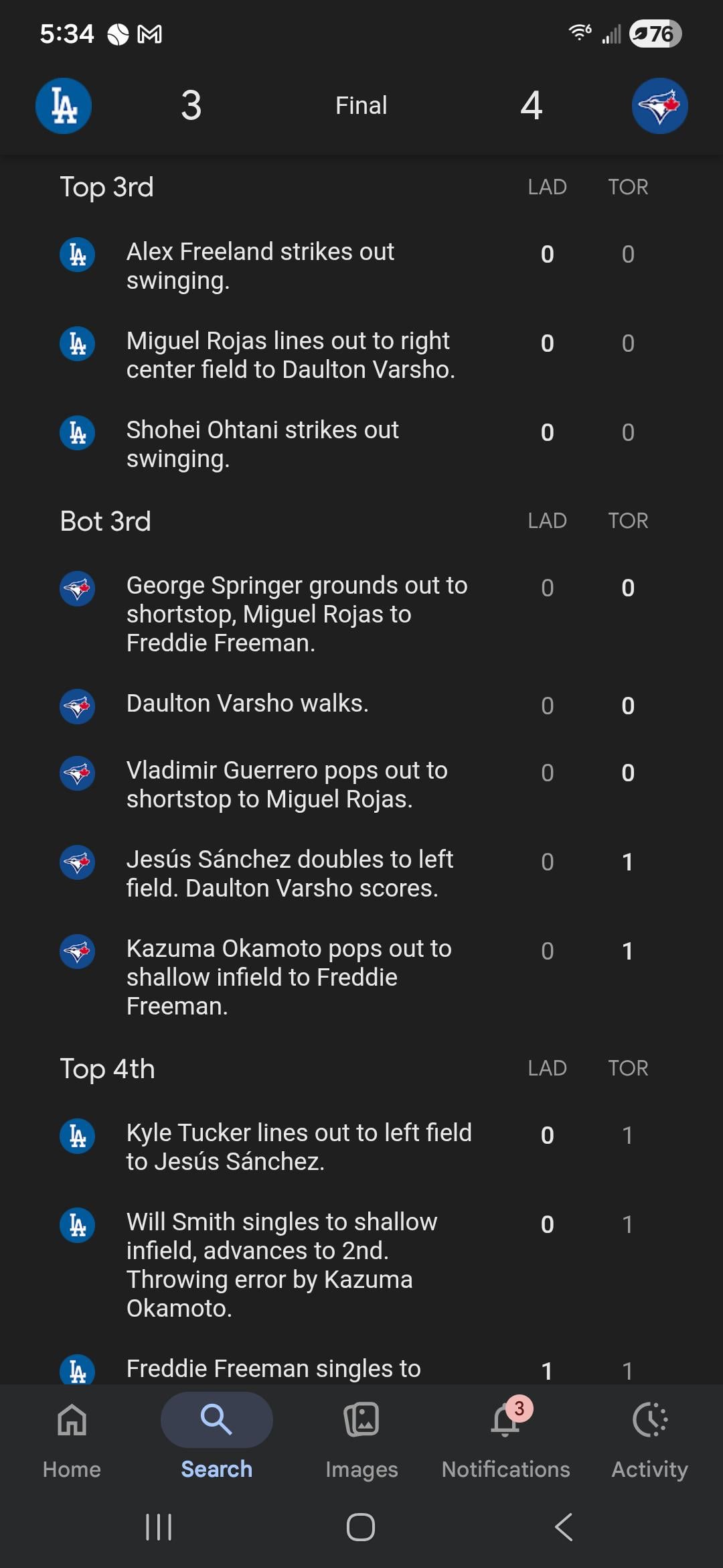Tap the Top 4th inning header
The image size is (723, 1568).
click(108, 1069)
